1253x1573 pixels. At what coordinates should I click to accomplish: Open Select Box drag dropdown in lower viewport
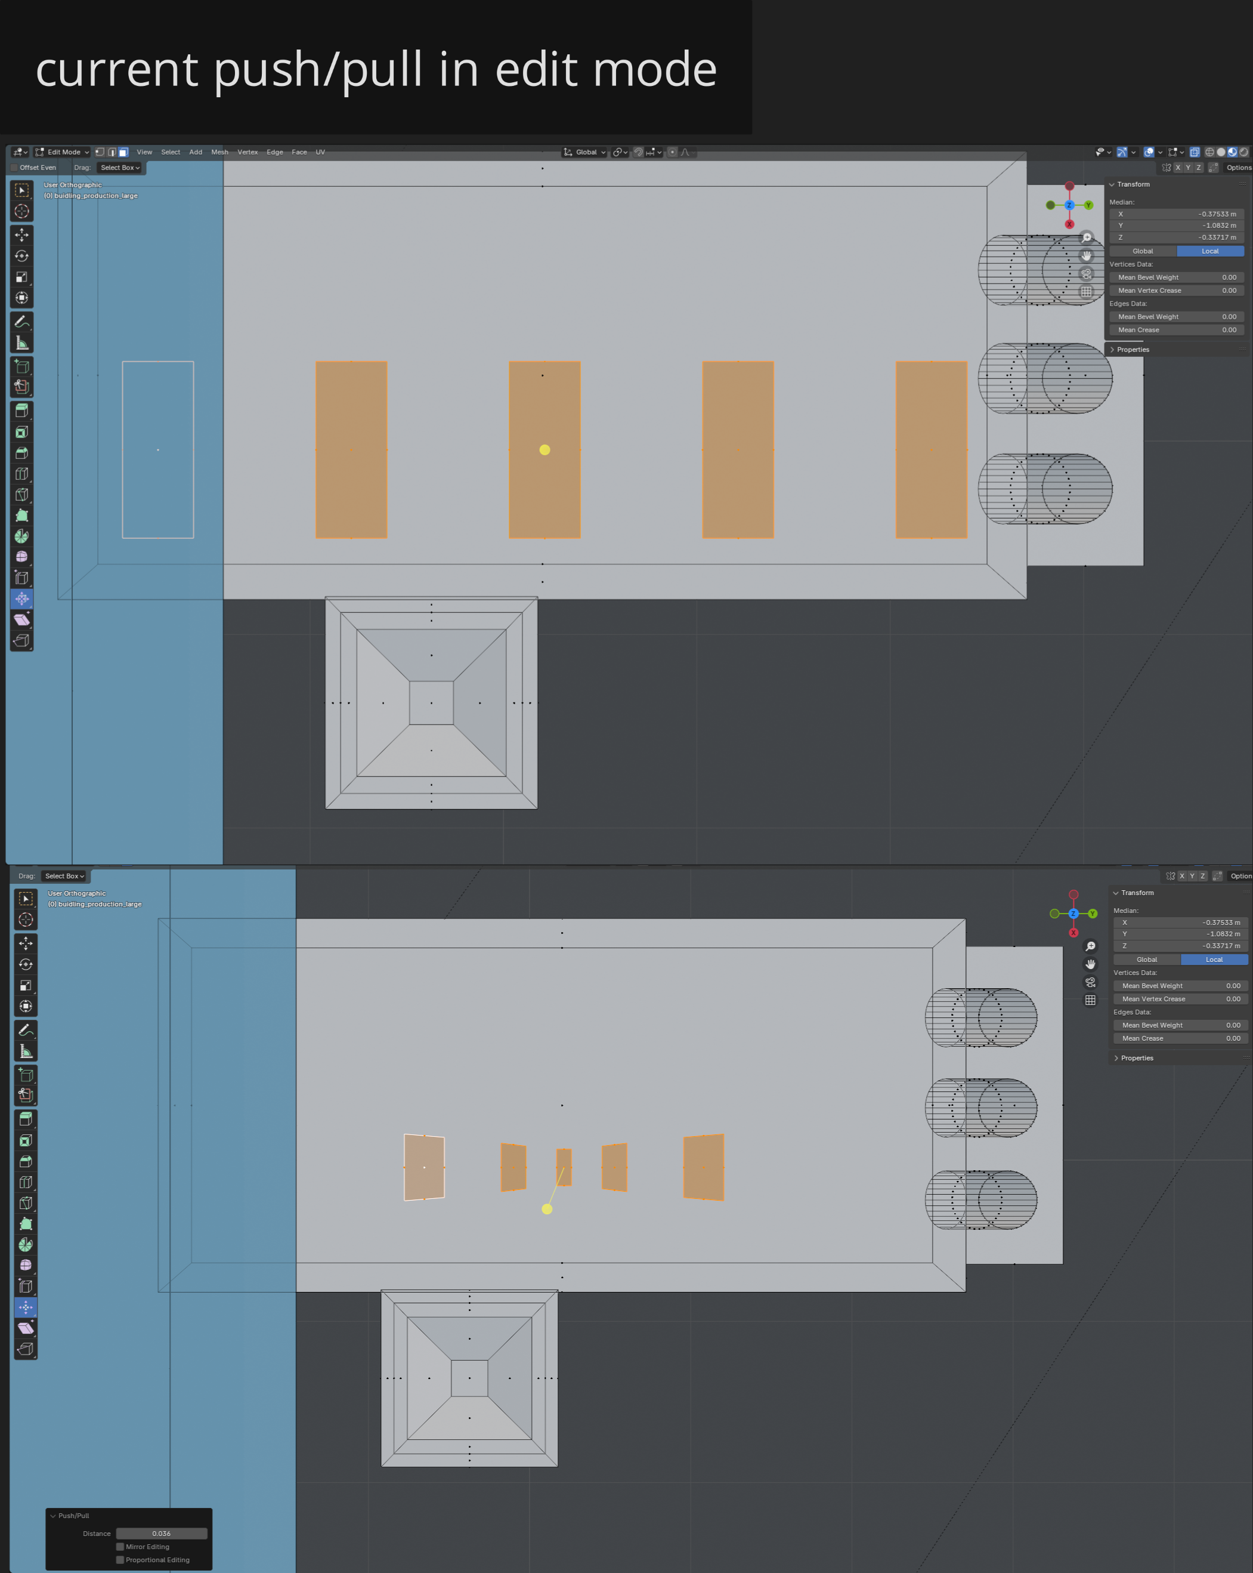click(64, 876)
